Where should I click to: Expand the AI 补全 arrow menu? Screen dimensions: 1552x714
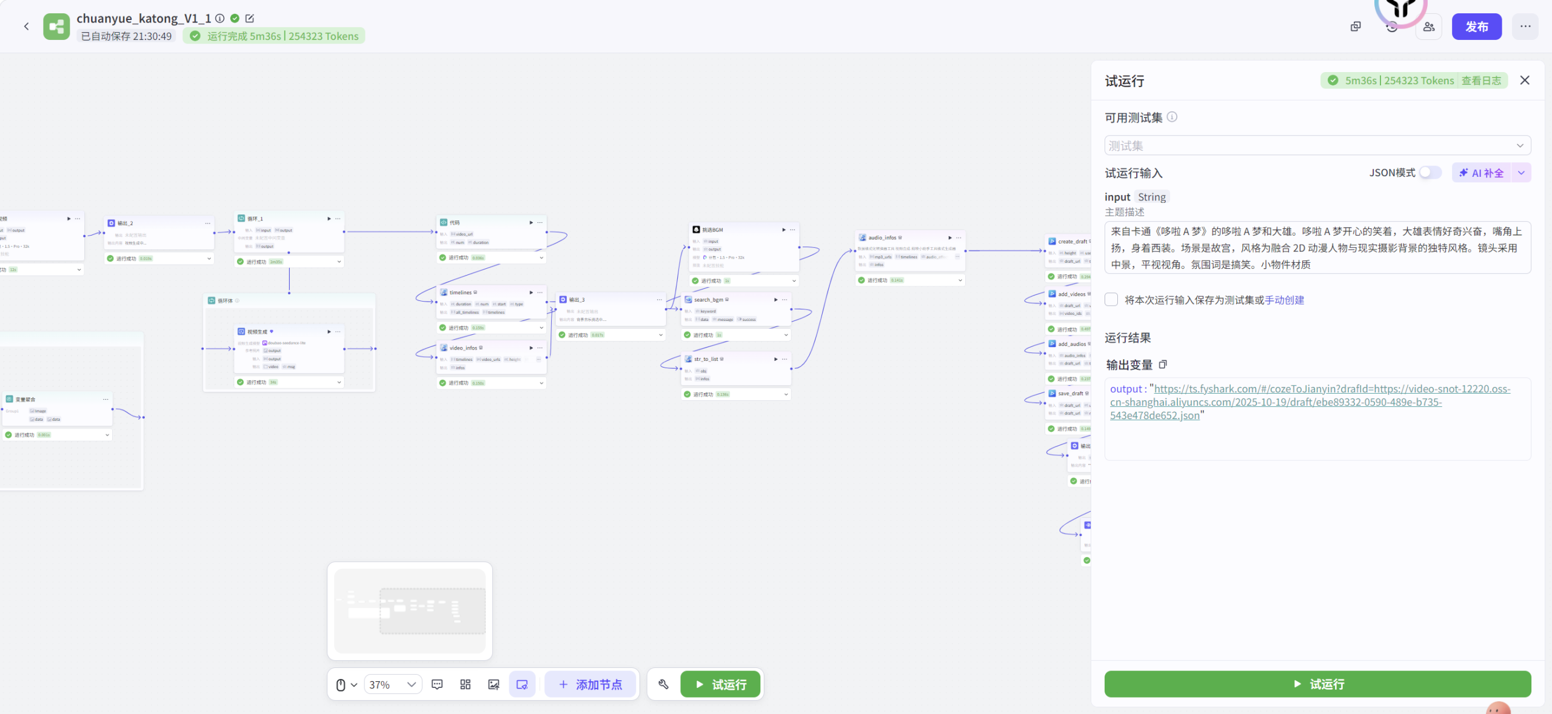click(x=1522, y=173)
